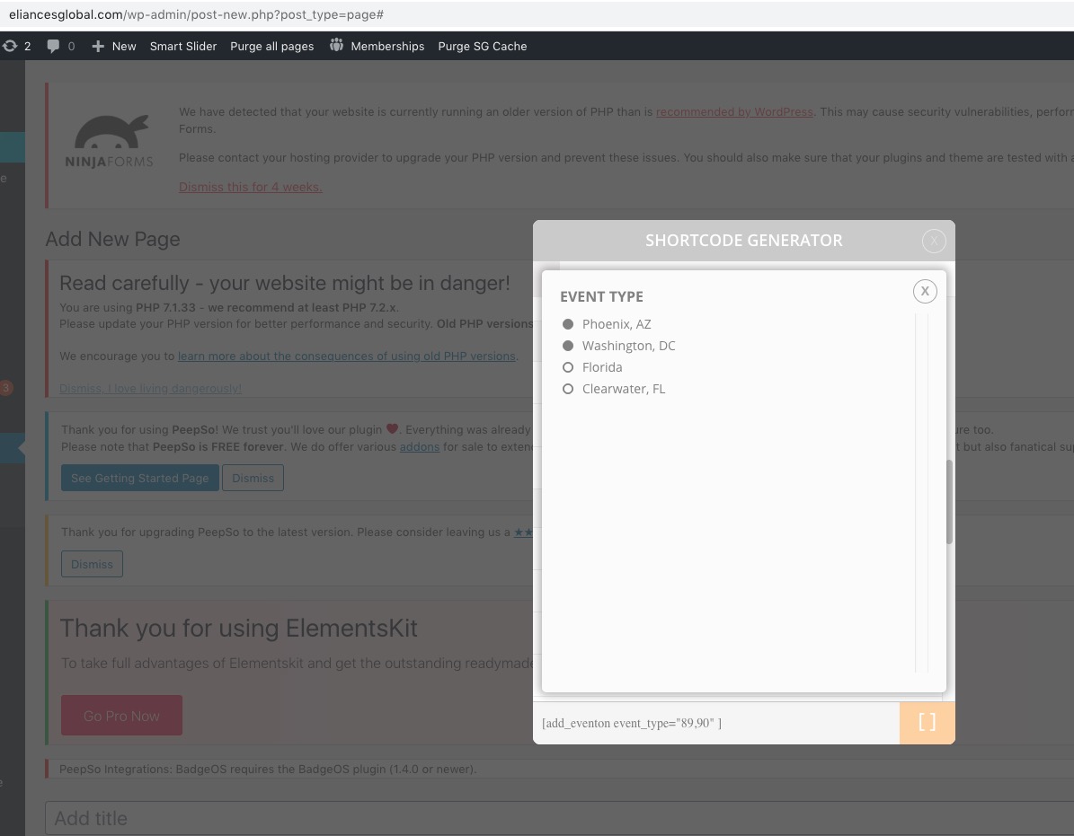
Task: Close the Event Type inner panel
Action: click(925, 292)
